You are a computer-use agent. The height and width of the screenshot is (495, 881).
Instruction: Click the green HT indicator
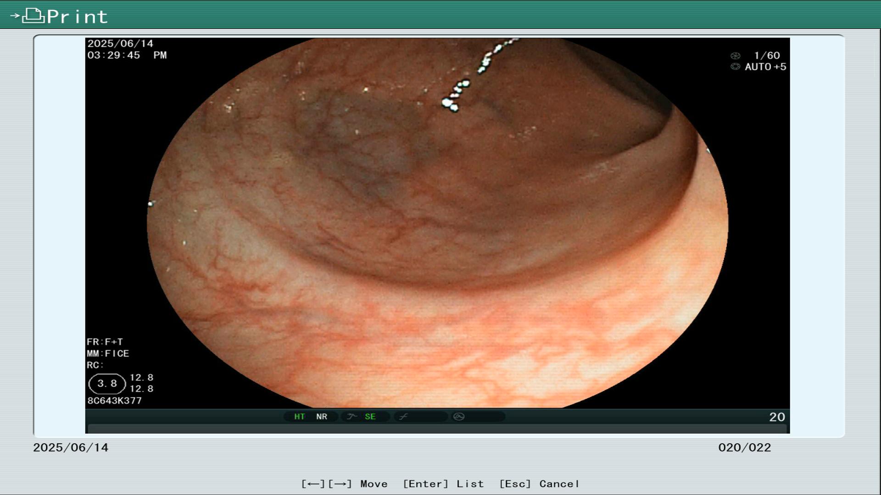coord(300,417)
